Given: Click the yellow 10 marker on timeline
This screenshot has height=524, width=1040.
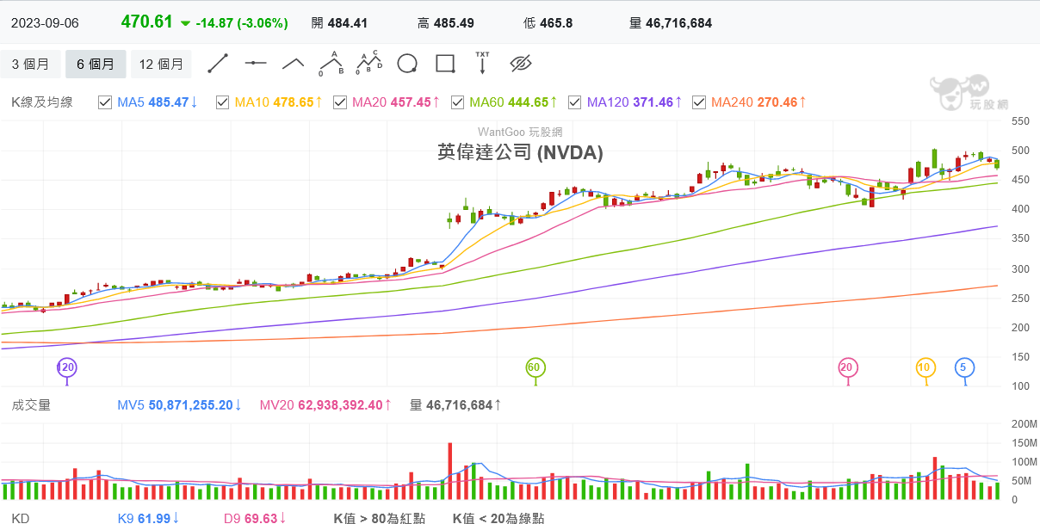Looking at the screenshot, I should pos(925,368).
